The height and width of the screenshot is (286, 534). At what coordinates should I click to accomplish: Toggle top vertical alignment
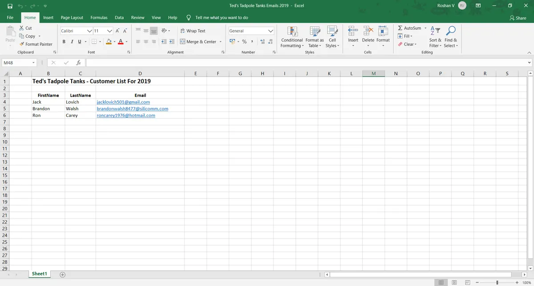[138, 31]
